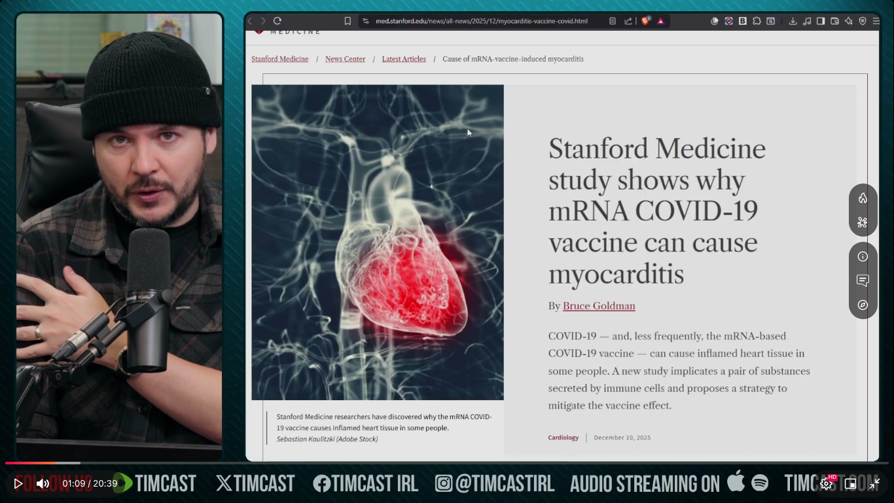
Task: Open author Bruce Goldman's link
Action: [599, 306]
